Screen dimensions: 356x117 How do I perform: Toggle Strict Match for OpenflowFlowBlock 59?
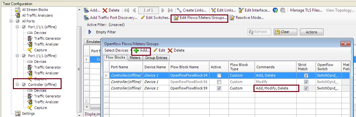click(x=306, y=88)
